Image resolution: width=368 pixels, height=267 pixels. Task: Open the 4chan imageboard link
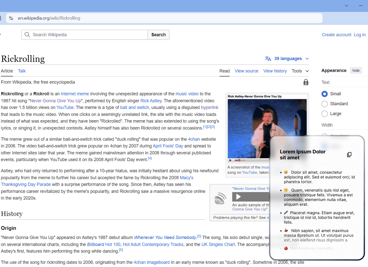coord(152,262)
